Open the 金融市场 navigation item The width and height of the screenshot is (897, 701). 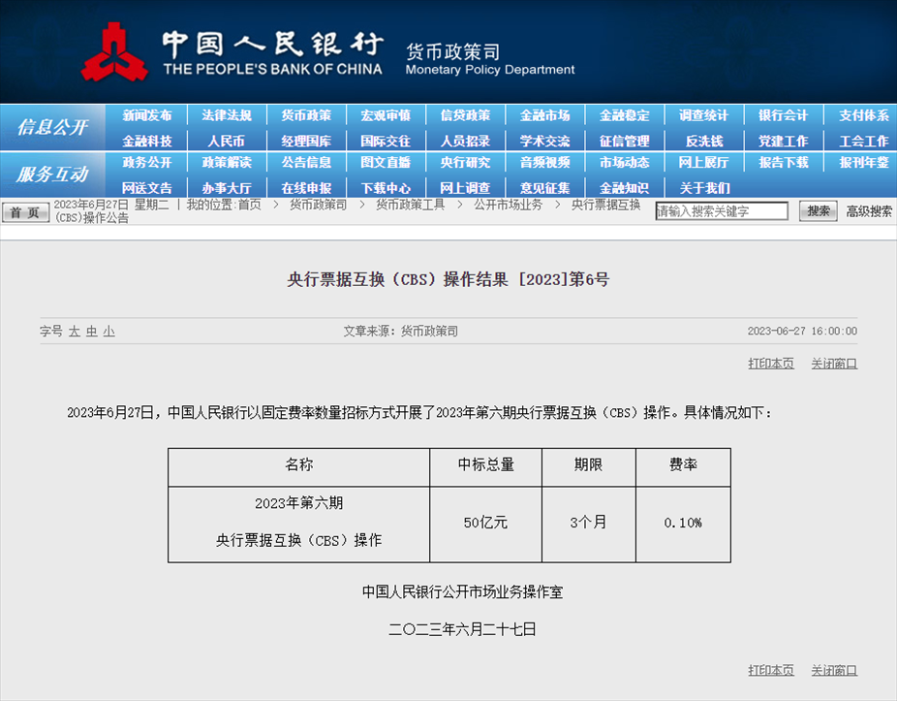point(544,115)
